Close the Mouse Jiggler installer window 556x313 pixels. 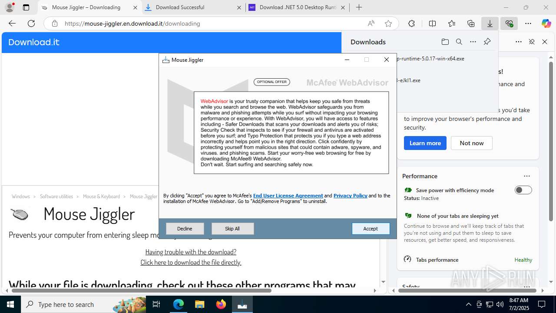(x=387, y=60)
